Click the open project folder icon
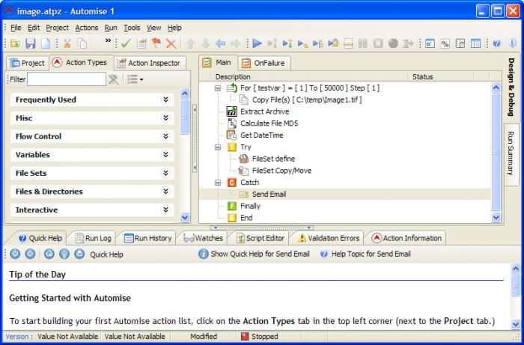Image resolution: width=524 pixels, height=345 pixels. coord(15,43)
